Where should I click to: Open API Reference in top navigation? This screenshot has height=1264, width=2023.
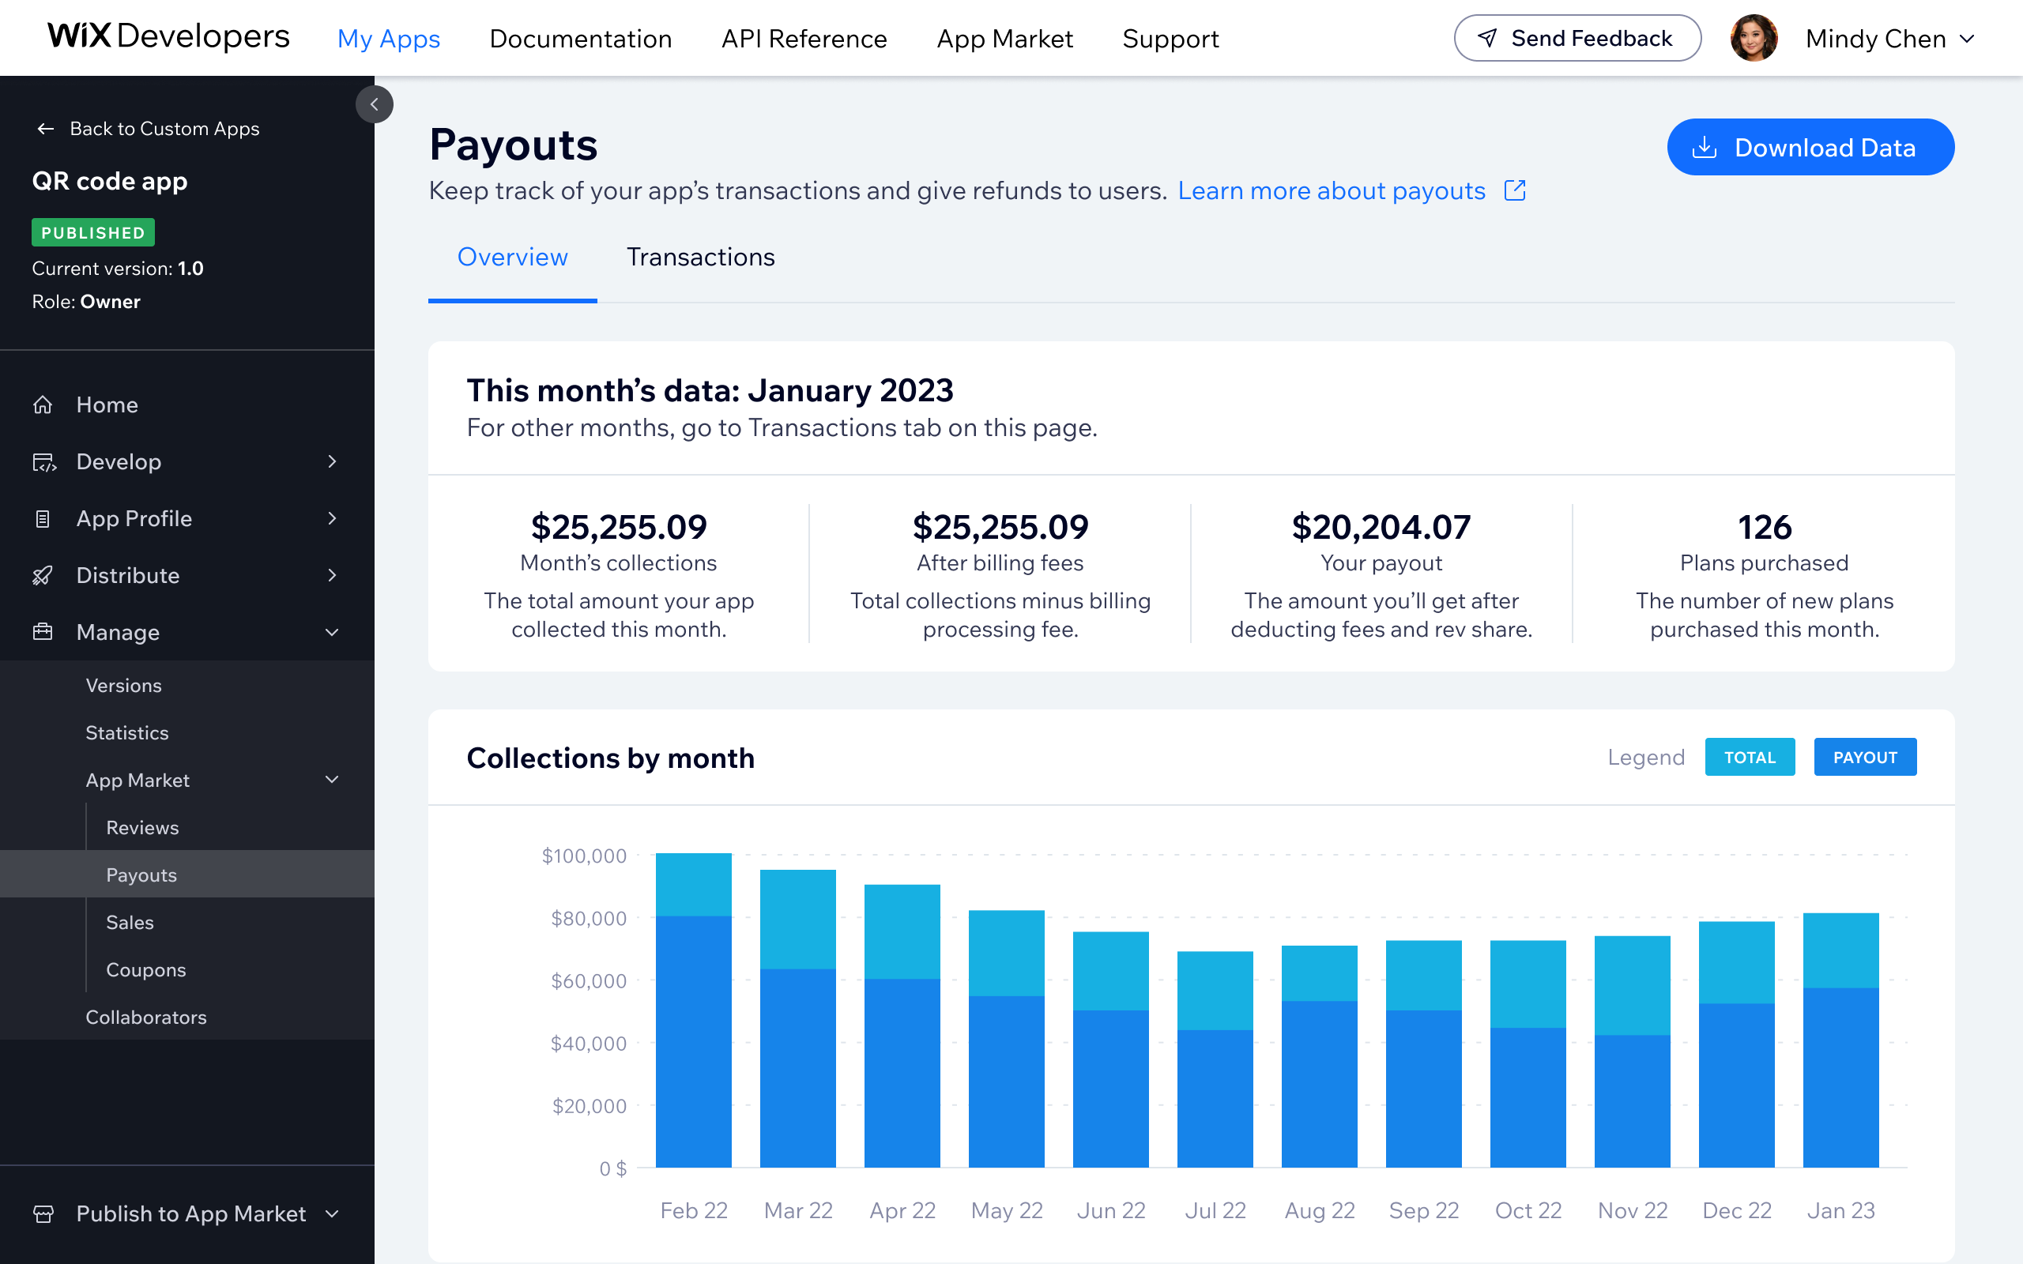coord(804,39)
